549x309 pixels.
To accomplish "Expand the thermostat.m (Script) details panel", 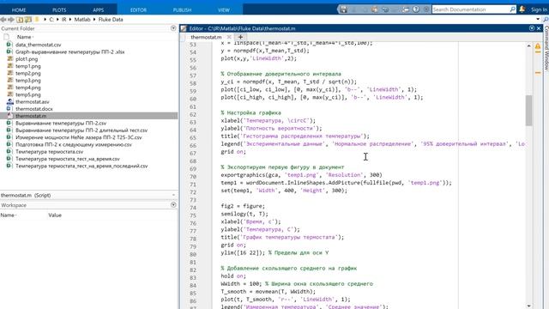I will coord(173,195).
